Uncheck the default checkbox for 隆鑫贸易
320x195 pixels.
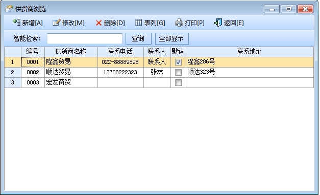(178, 62)
